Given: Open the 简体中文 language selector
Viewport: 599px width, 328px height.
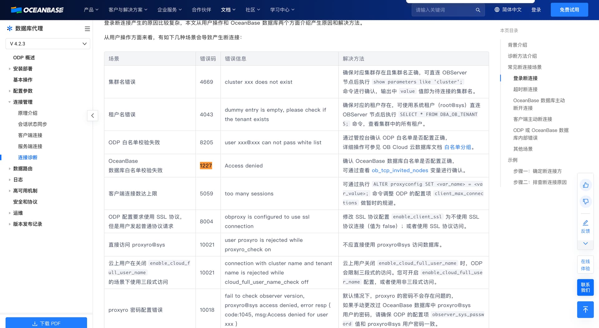Looking at the screenshot, I should [x=508, y=10].
